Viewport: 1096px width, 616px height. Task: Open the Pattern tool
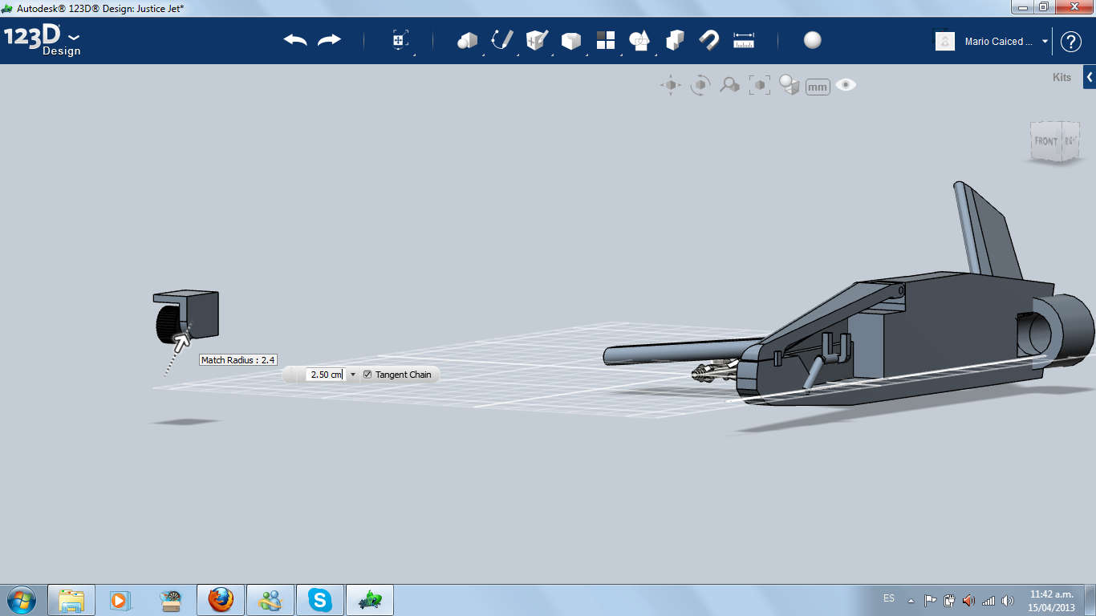(606, 40)
